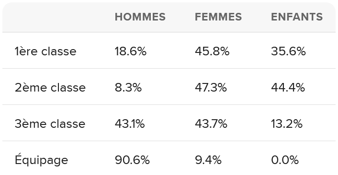
Task: Select the Équipage row label
Action: point(41,159)
